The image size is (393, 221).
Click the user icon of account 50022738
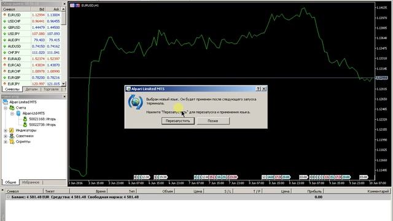pyautogui.click(x=25, y=125)
